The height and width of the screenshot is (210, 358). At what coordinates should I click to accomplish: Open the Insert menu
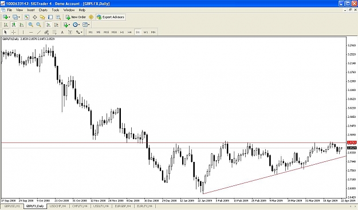tap(31, 10)
